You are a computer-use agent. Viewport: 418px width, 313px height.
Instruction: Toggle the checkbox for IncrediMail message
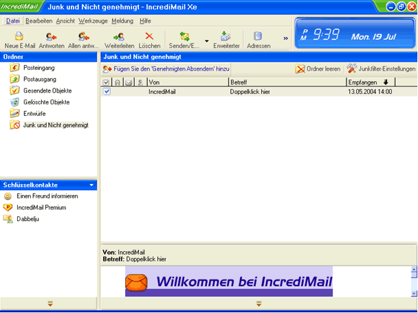coord(107,91)
